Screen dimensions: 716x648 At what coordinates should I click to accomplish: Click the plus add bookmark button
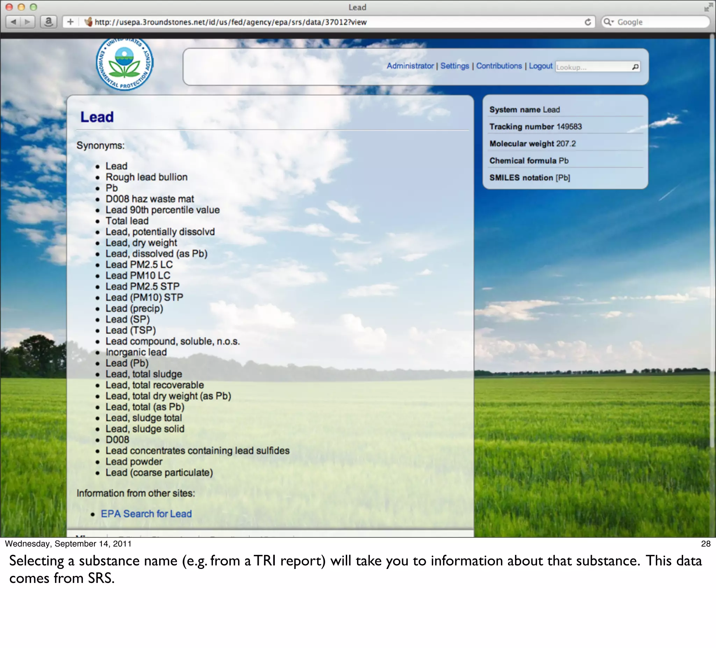point(70,22)
